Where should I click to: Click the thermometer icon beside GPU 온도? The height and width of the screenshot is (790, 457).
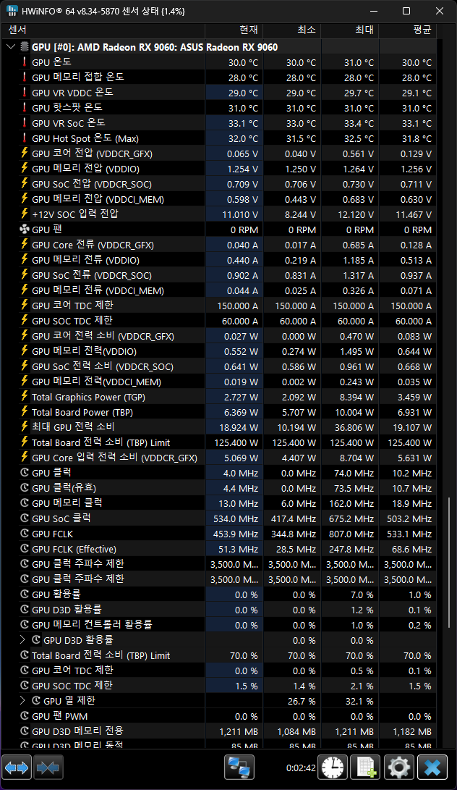[x=24, y=62]
